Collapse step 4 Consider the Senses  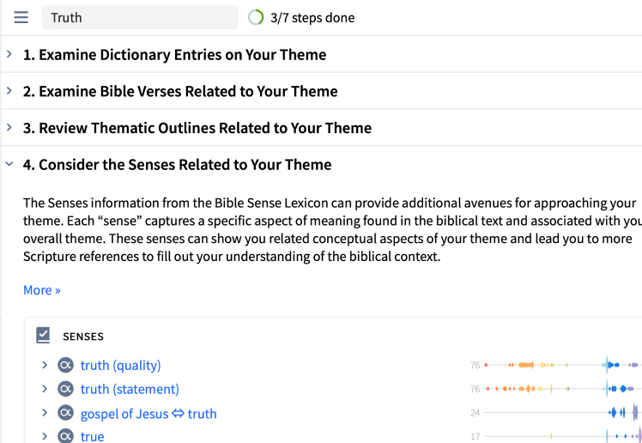click(x=9, y=164)
